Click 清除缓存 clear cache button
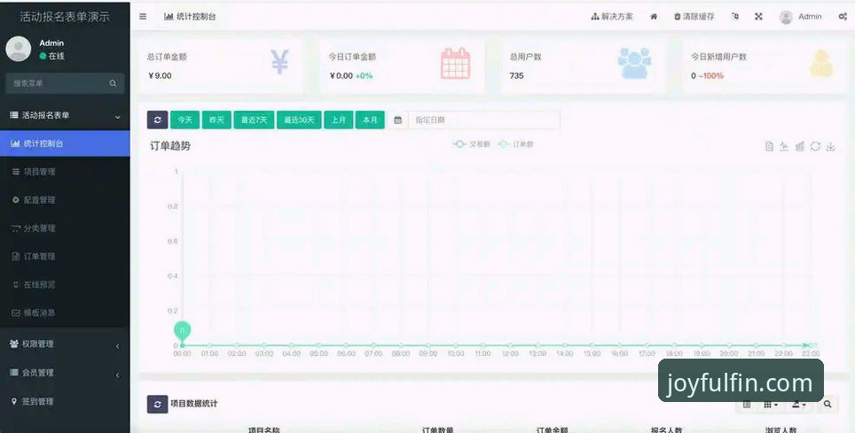The width and height of the screenshot is (855, 433). coord(694,16)
